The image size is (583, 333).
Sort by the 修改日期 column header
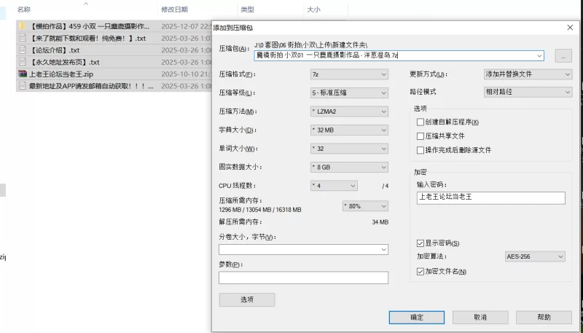coord(174,9)
